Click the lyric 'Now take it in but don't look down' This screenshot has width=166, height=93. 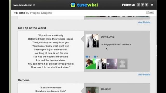tap(51, 67)
